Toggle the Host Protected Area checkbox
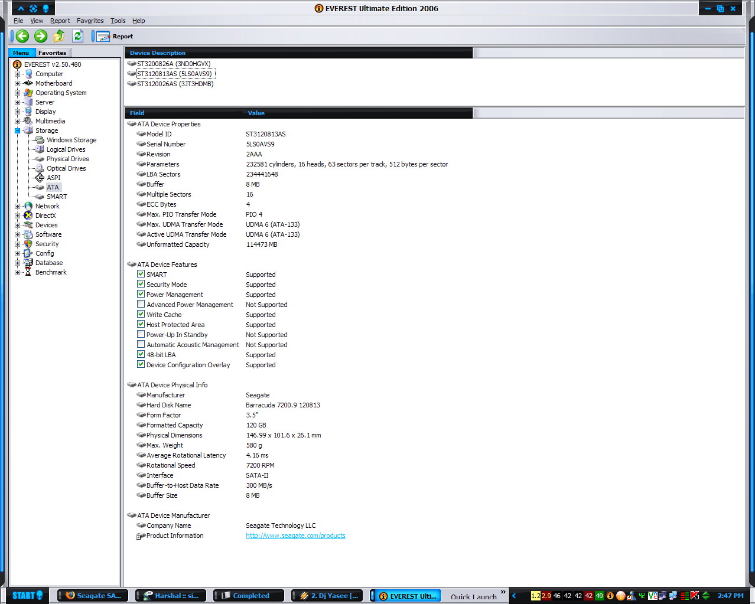The image size is (755, 604). [141, 324]
